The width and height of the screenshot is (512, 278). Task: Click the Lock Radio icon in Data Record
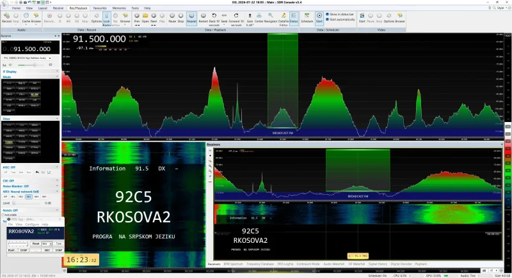[106, 19]
